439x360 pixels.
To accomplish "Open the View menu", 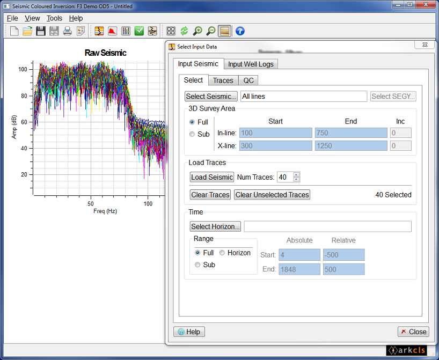I will click(32, 18).
